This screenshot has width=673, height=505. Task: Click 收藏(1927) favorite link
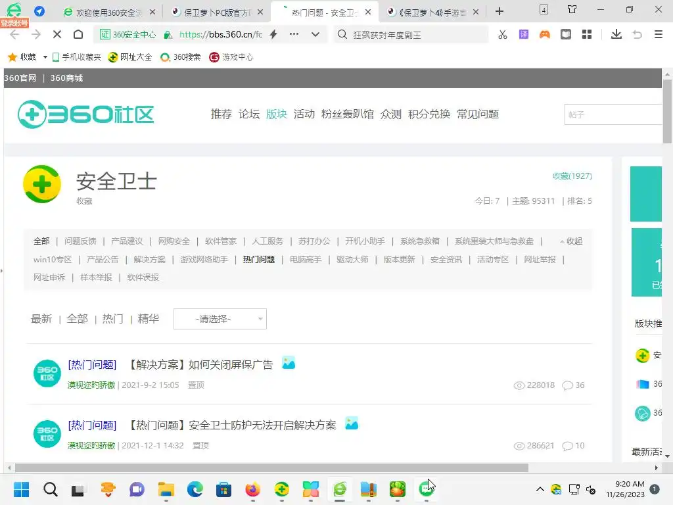(572, 176)
